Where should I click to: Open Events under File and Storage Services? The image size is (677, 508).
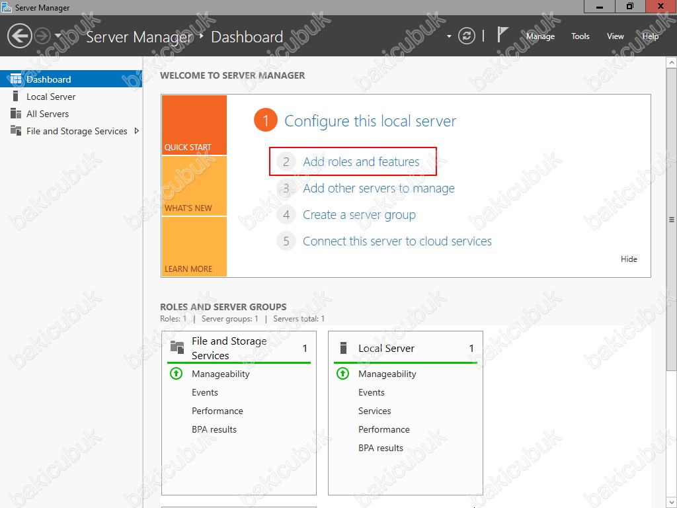point(205,392)
